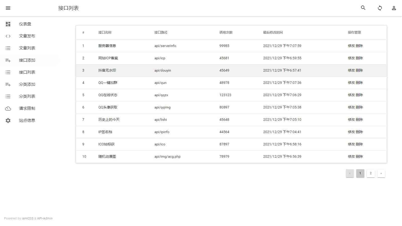Edit the QQ一键加群 entry via 修改
Image resolution: width=402 pixels, height=226 pixels.
(x=351, y=83)
